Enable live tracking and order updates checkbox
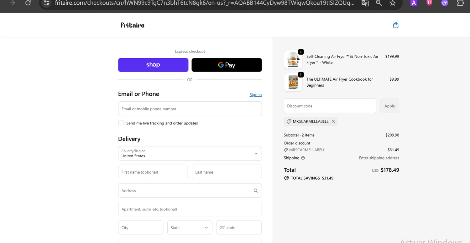The height and width of the screenshot is (243, 470). click(121, 123)
